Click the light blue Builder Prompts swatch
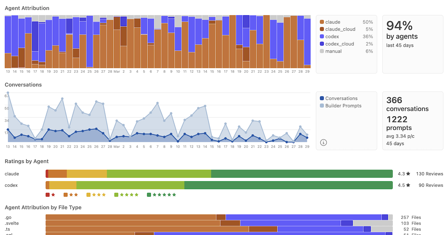Screen dimensions: 448x235 coord(322,106)
